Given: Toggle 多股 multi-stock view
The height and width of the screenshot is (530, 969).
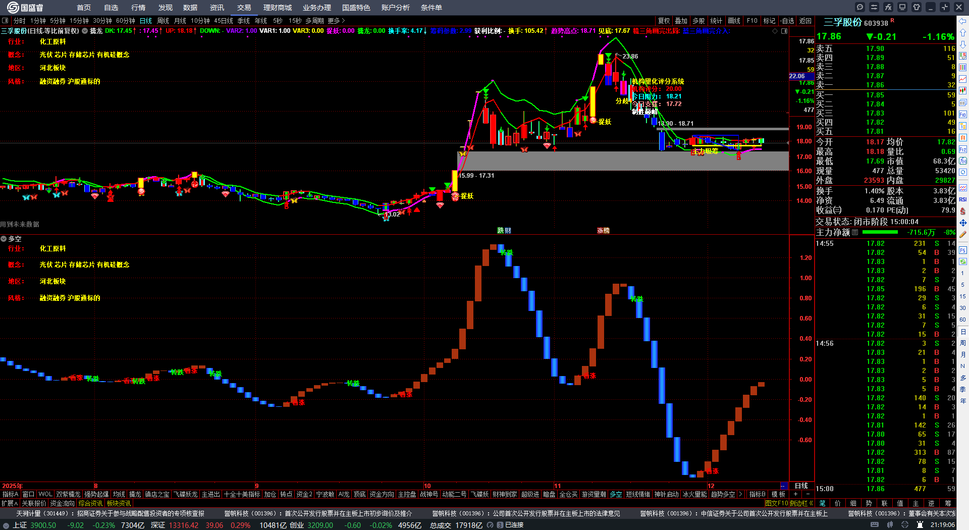Looking at the screenshot, I should pyautogui.click(x=698, y=21).
